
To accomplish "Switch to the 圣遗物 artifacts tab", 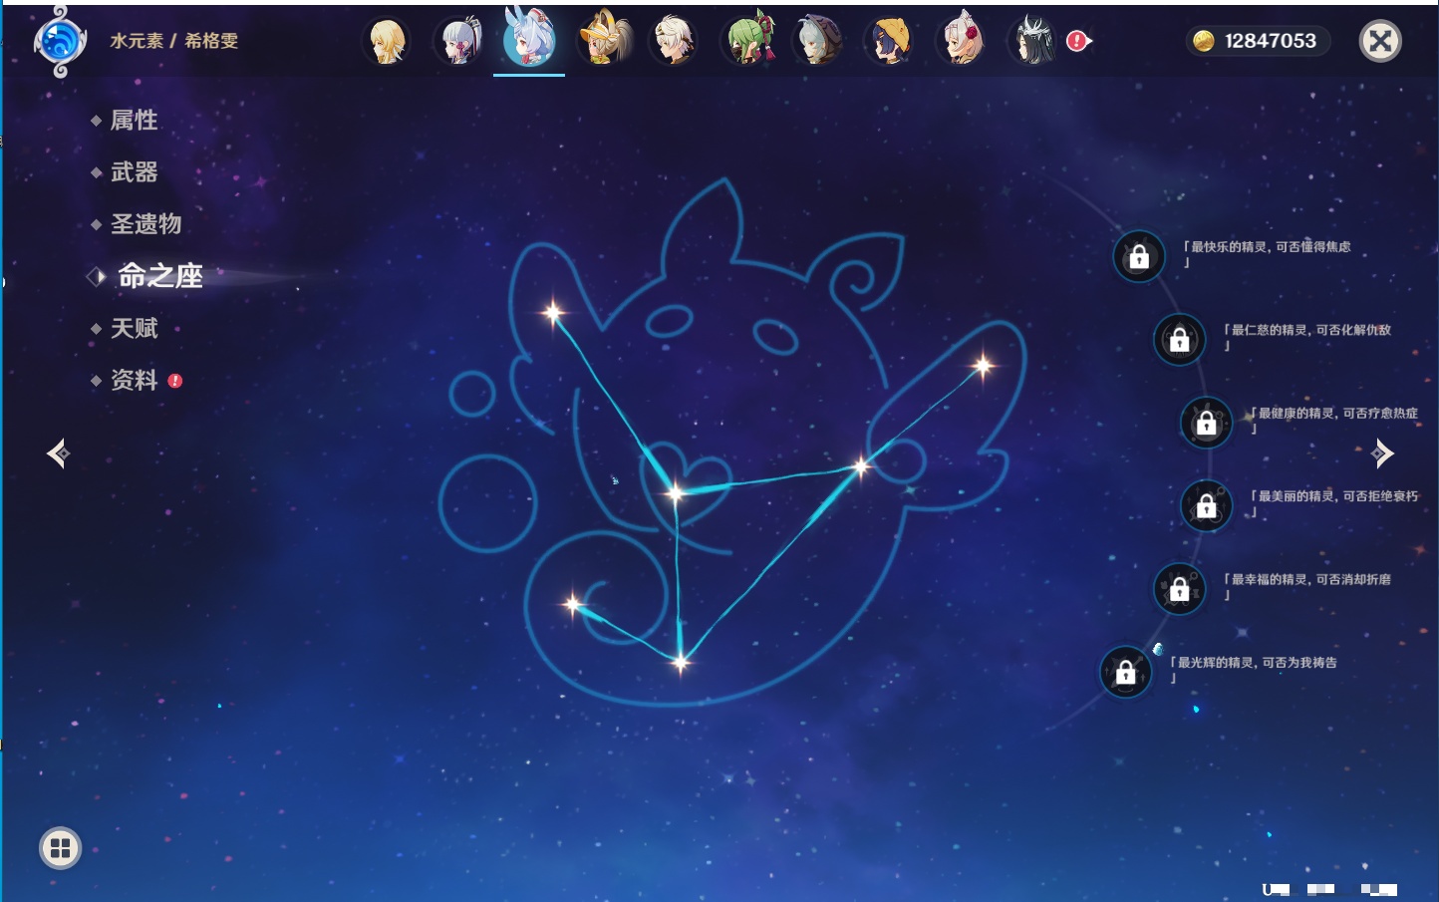I will [145, 224].
